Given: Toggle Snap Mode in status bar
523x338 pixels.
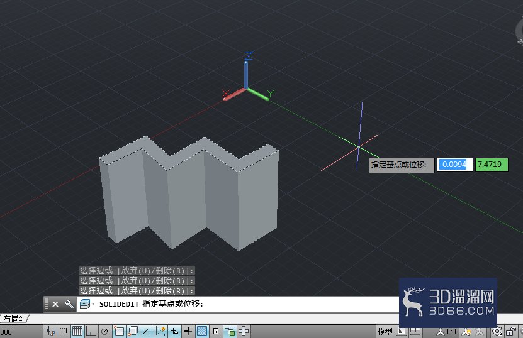Looking at the screenshot, I should [64, 331].
